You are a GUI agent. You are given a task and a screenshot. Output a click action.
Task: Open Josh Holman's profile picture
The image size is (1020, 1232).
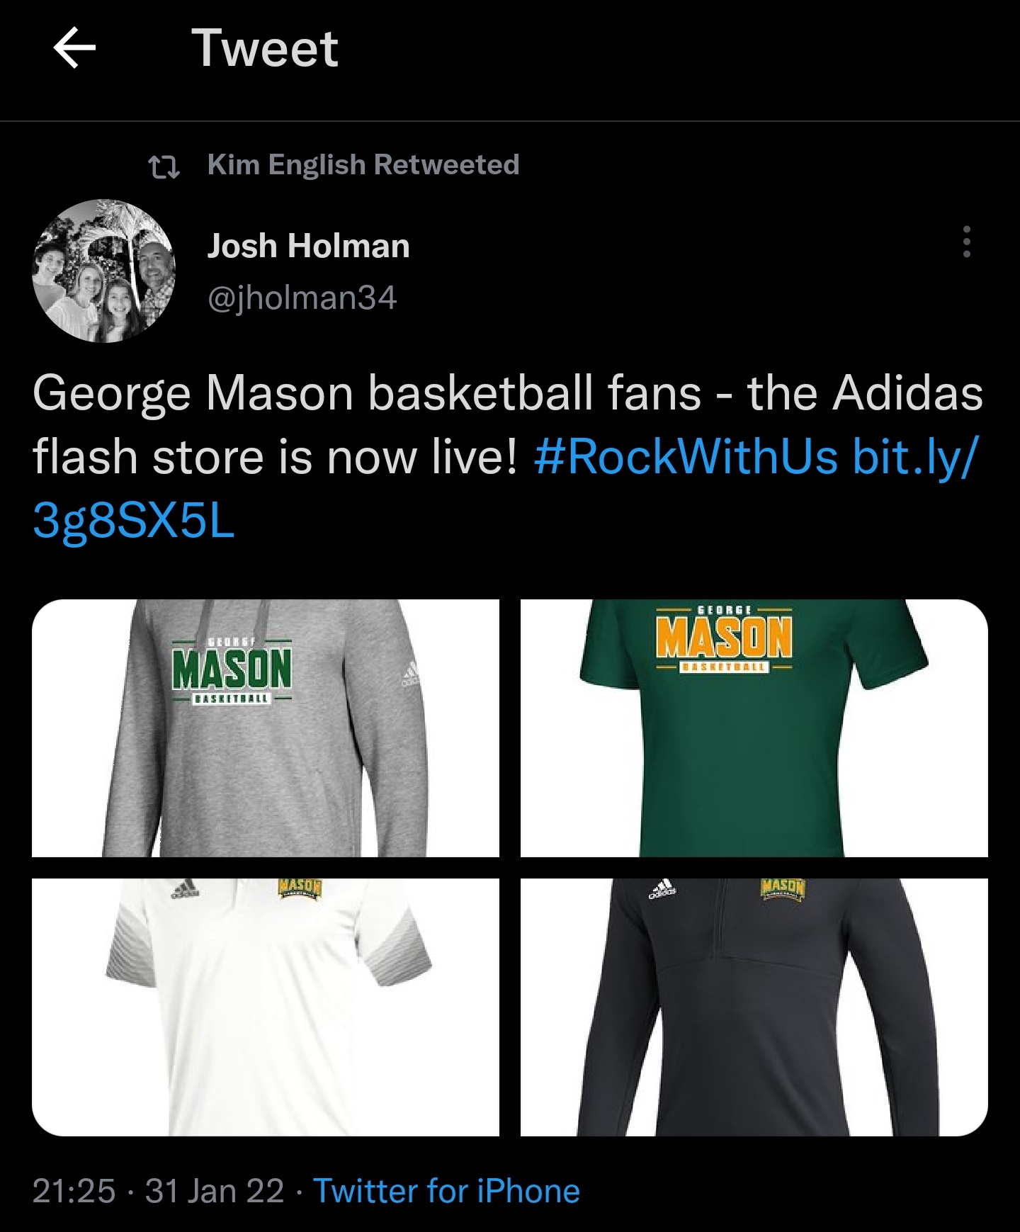tap(103, 271)
